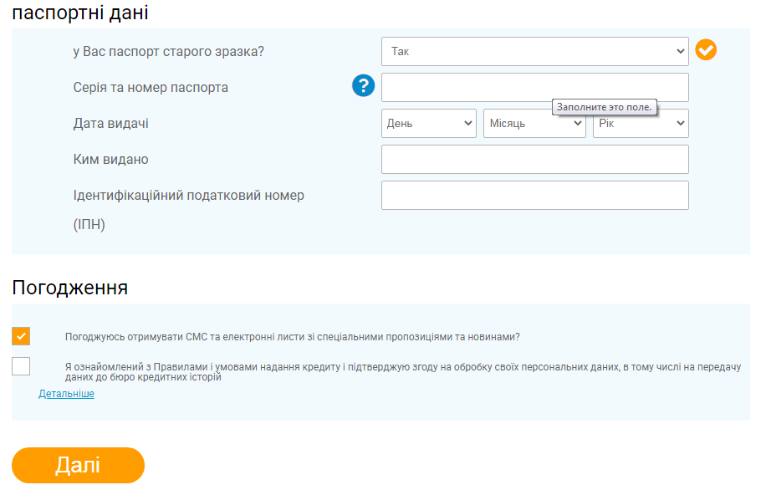This screenshot has height=490, width=761.
Task: Focus the ІПН tax number field
Action: tap(535, 195)
